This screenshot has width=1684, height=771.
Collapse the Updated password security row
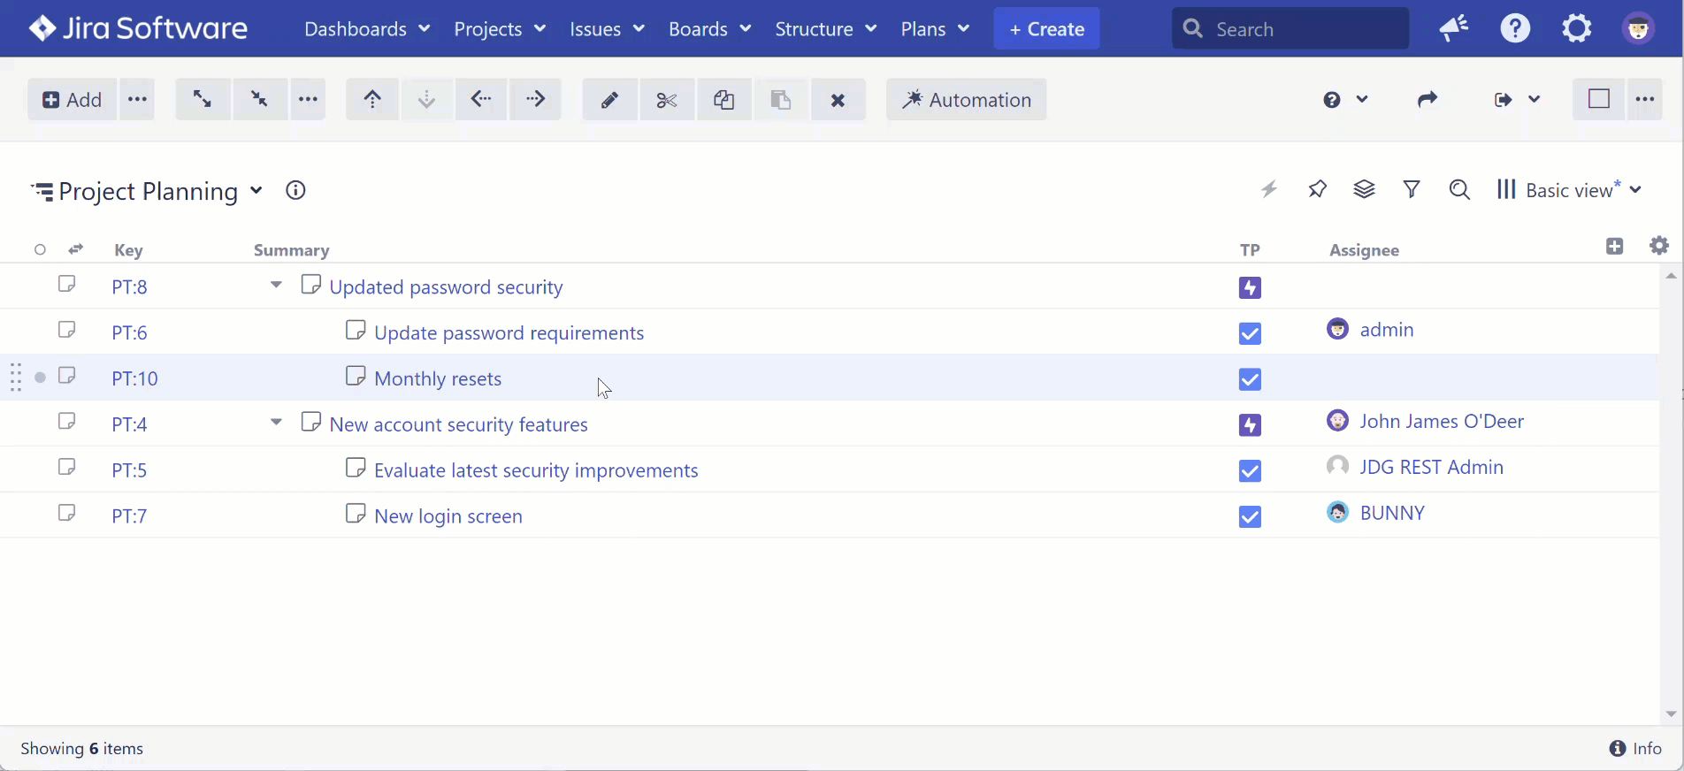pos(276,286)
